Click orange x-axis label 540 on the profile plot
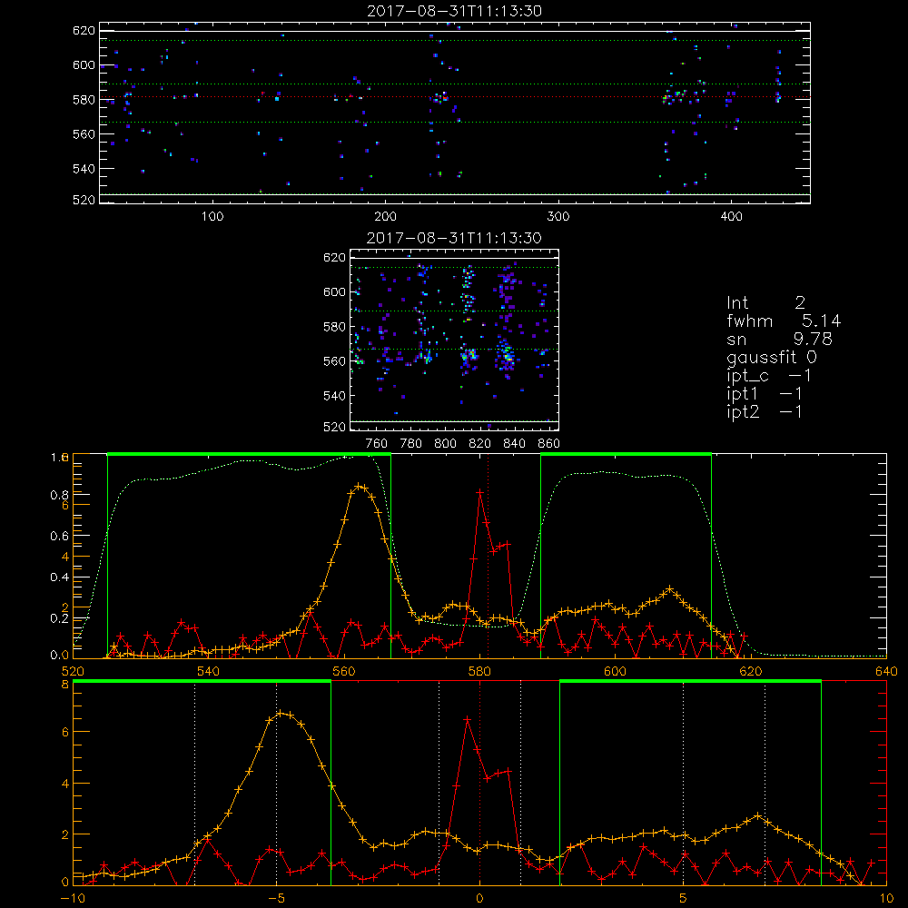908x908 pixels. 209,671
